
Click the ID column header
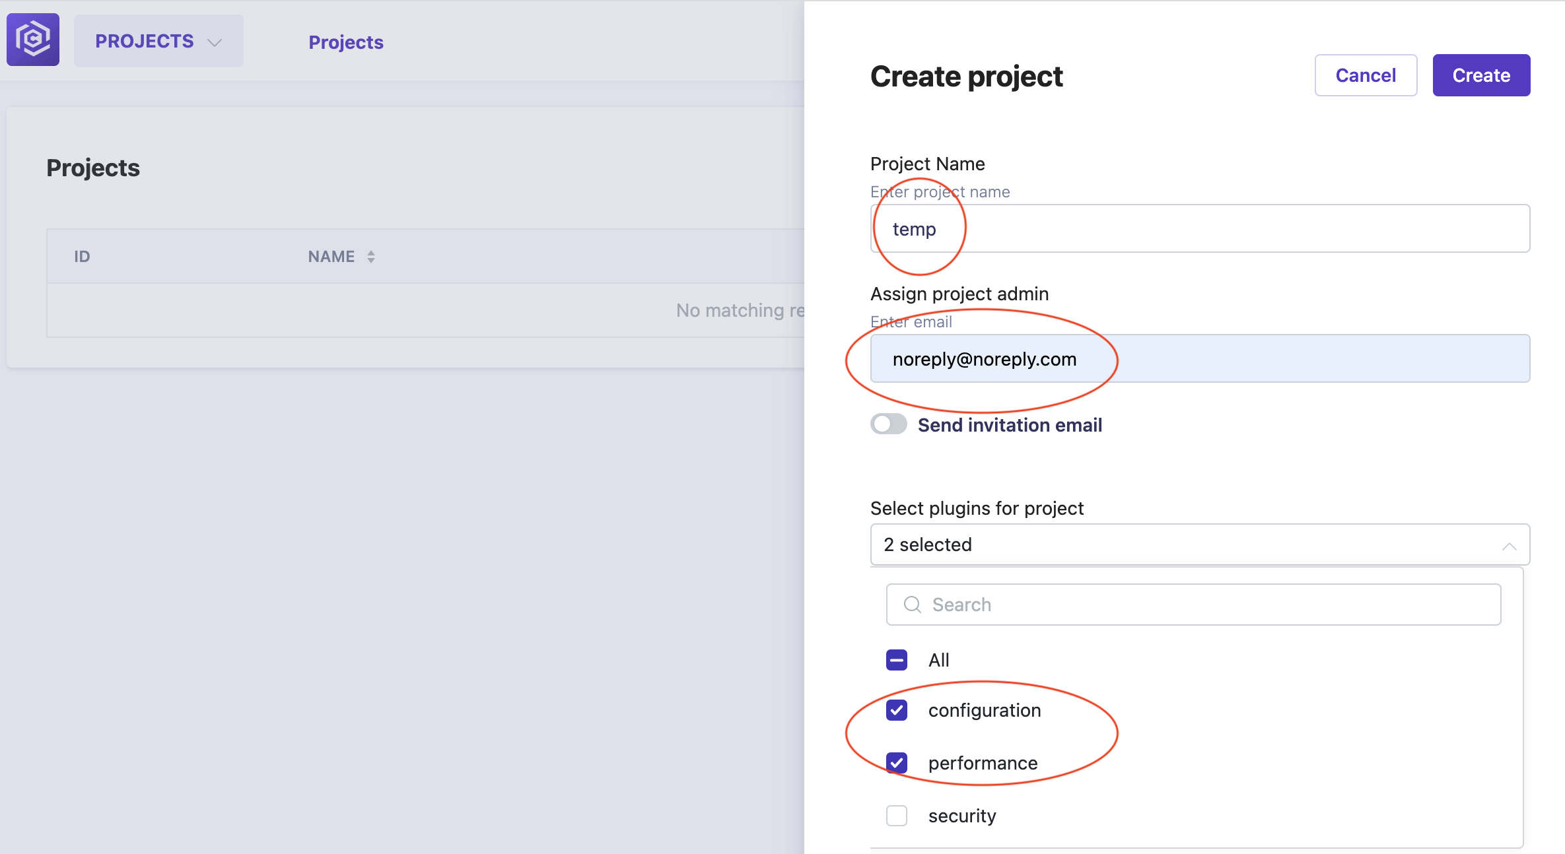(82, 257)
